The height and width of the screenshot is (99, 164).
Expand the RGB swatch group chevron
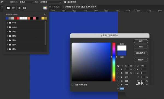pos(7,23)
